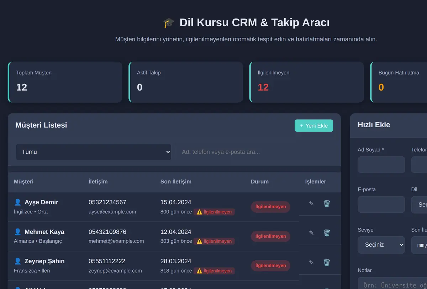This screenshot has width=427, height=289.
Task: Click email zeynep@example.com
Action: (x=115, y=270)
